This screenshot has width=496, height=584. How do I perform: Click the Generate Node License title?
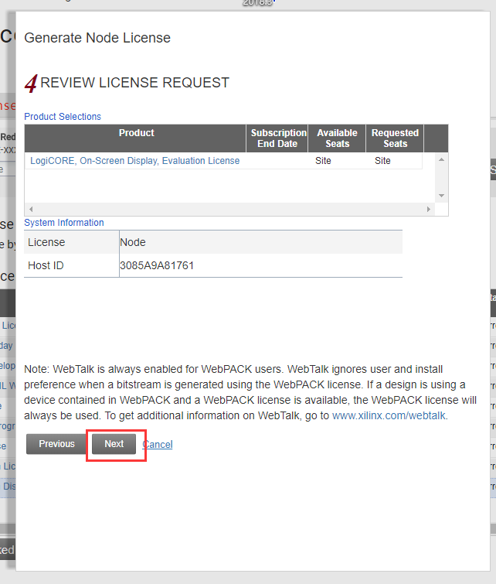pyautogui.click(x=97, y=38)
